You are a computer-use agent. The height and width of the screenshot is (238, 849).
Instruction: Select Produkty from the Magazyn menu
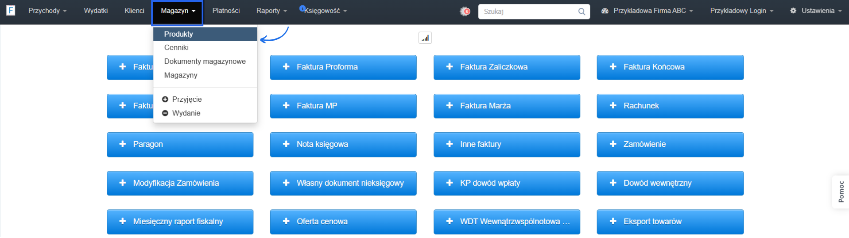205,34
